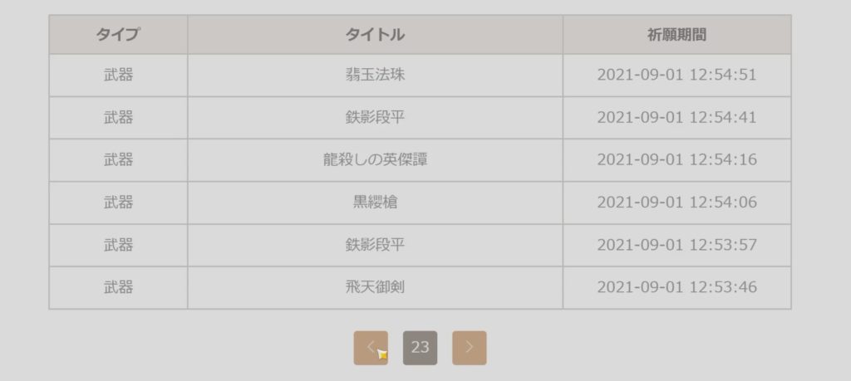Image resolution: width=851 pixels, height=381 pixels.
Task: Click the page number 23 indicator
Action: (x=420, y=348)
